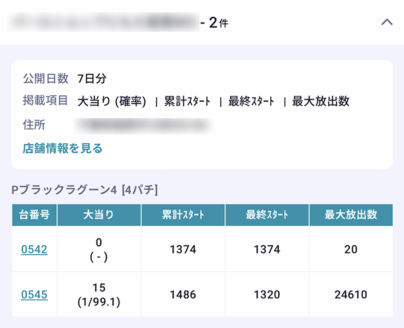Click the 最大放出数 column header

(x=351, y=215)
